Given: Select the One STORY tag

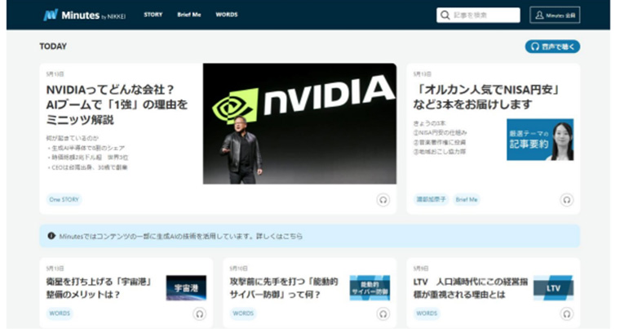Looking at the screenshot, I should point(64,199).
